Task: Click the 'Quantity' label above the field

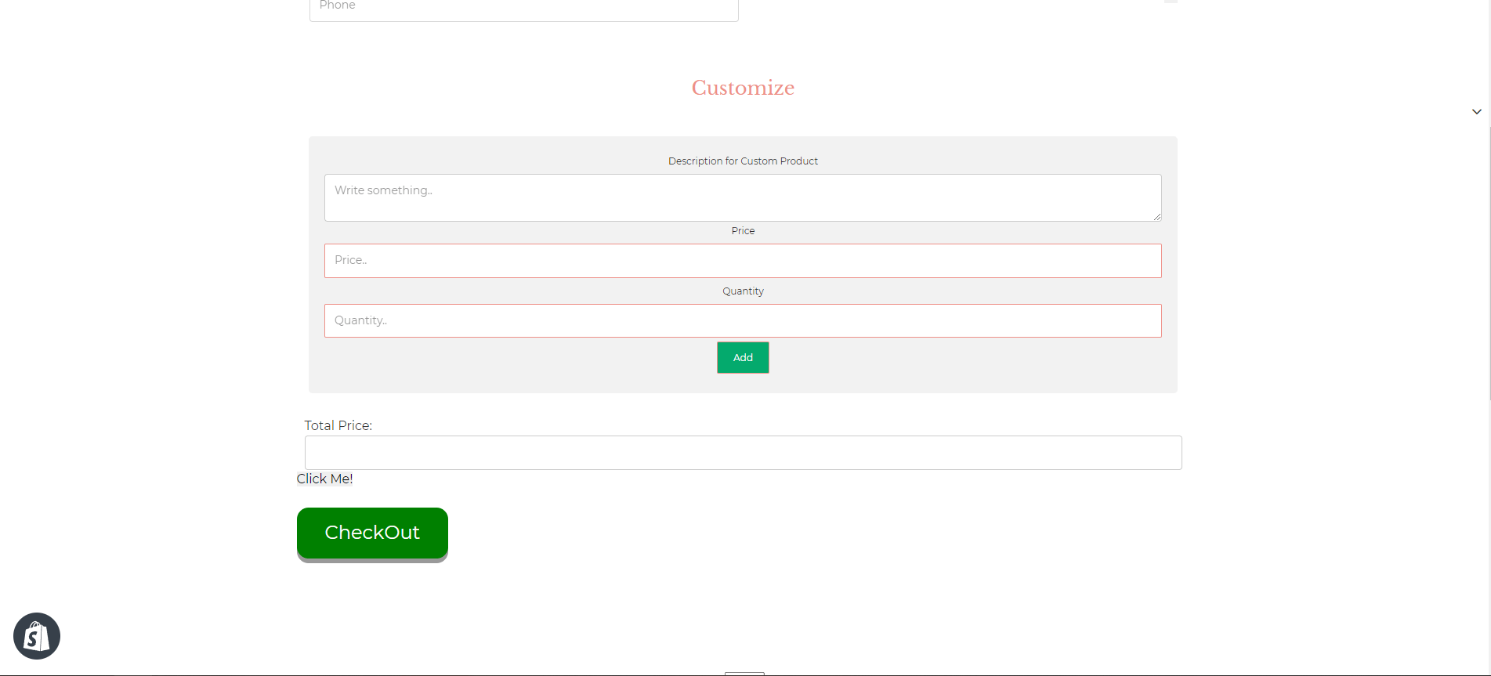Action: pyautogui.click(x=743, y=291)
